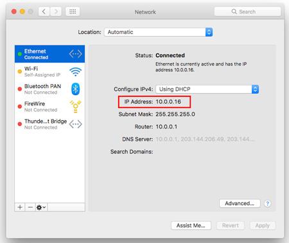Click the IP Address value 10.0.0.16
This screenshot has height=243, width=289.
(x=168, y=102)
